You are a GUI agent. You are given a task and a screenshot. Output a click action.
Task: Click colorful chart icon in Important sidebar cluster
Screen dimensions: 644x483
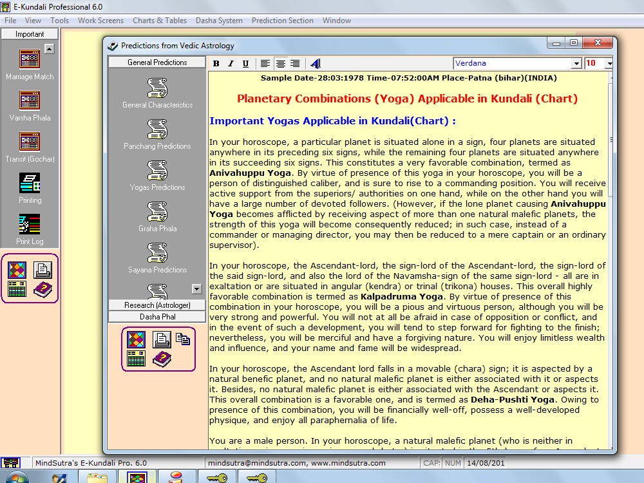(17, 270)
